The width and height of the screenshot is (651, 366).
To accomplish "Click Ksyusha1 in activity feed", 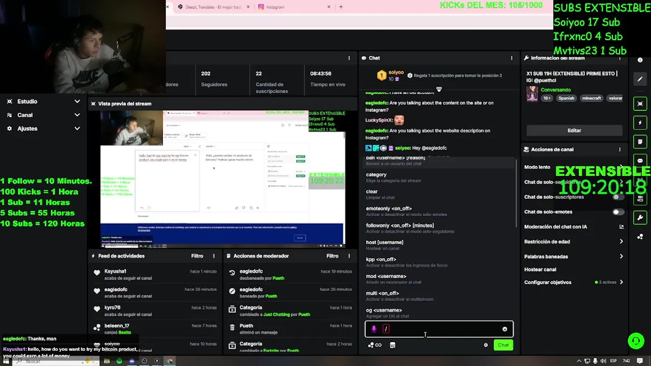I will [115, 271].
